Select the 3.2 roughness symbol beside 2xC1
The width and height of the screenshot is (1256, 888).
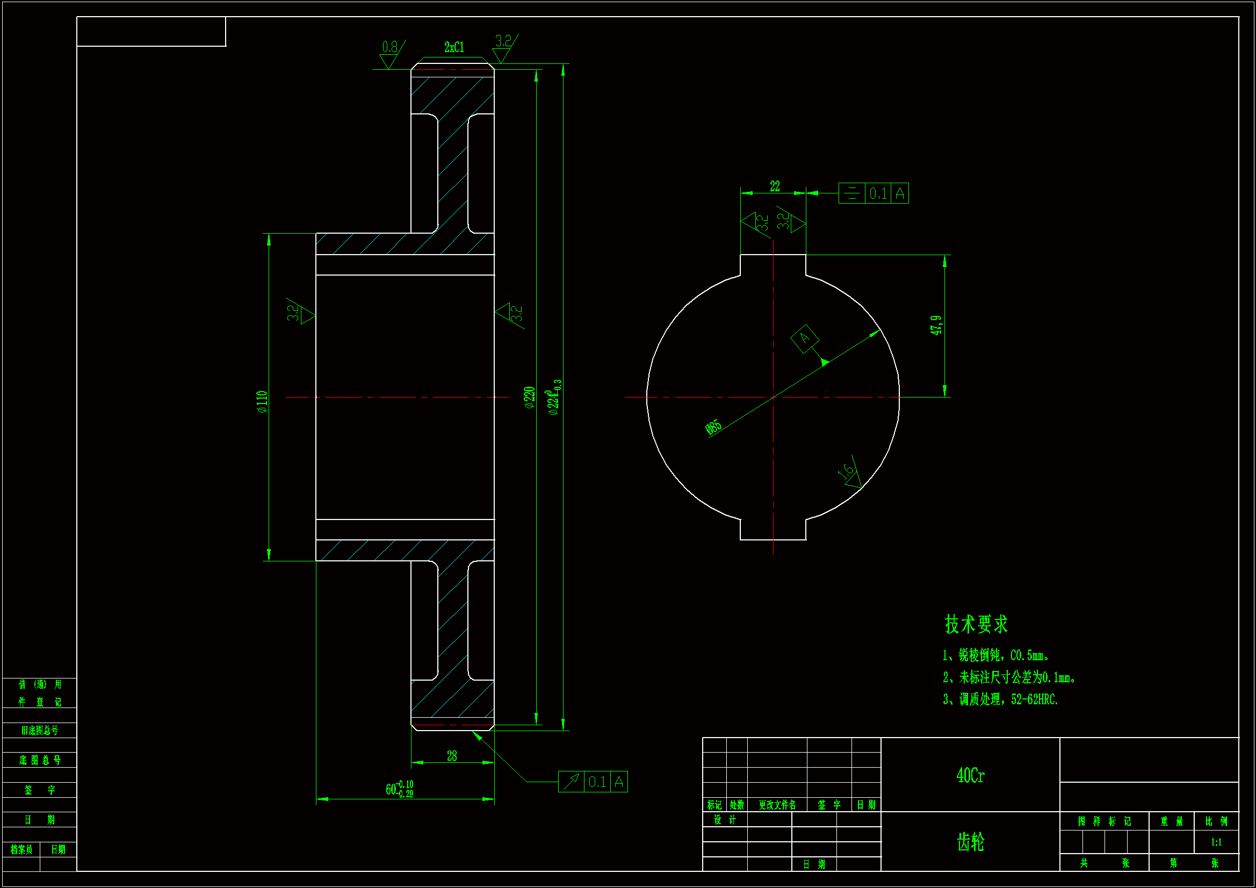point(503,47)
